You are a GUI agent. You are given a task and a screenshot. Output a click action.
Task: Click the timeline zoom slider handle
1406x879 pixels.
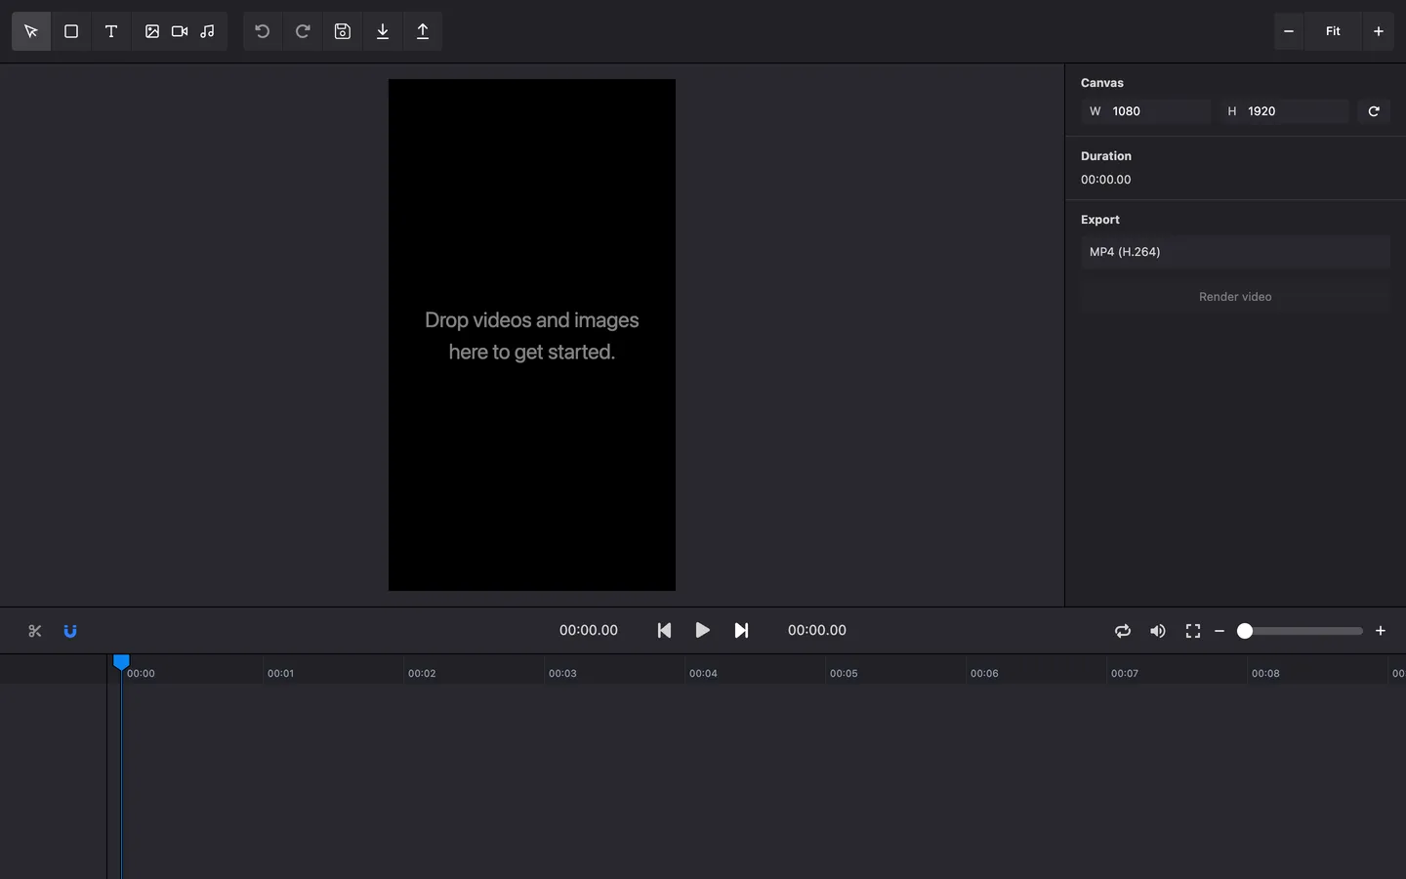[x=1245, y=631]
